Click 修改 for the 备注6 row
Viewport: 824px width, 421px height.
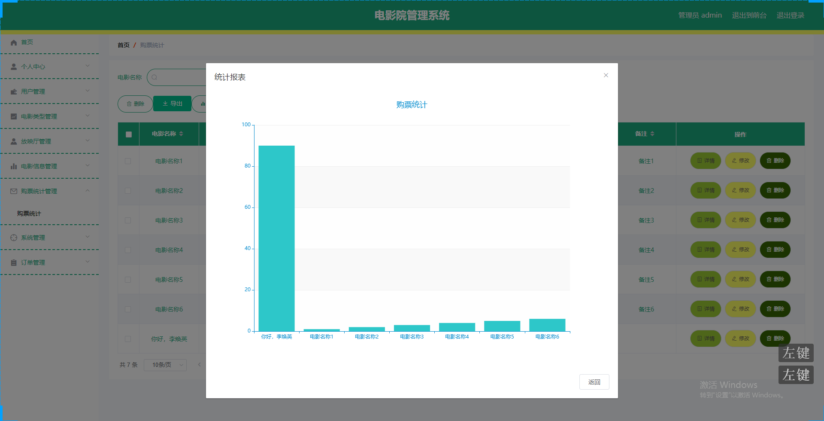coord(740,309)
